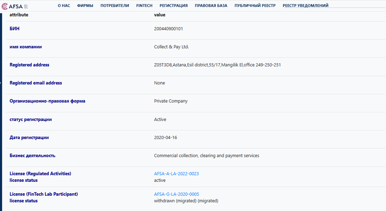Click the lowercase 'active' license status
The height and width of the screenshot is (211, 386).
[160, 180]
